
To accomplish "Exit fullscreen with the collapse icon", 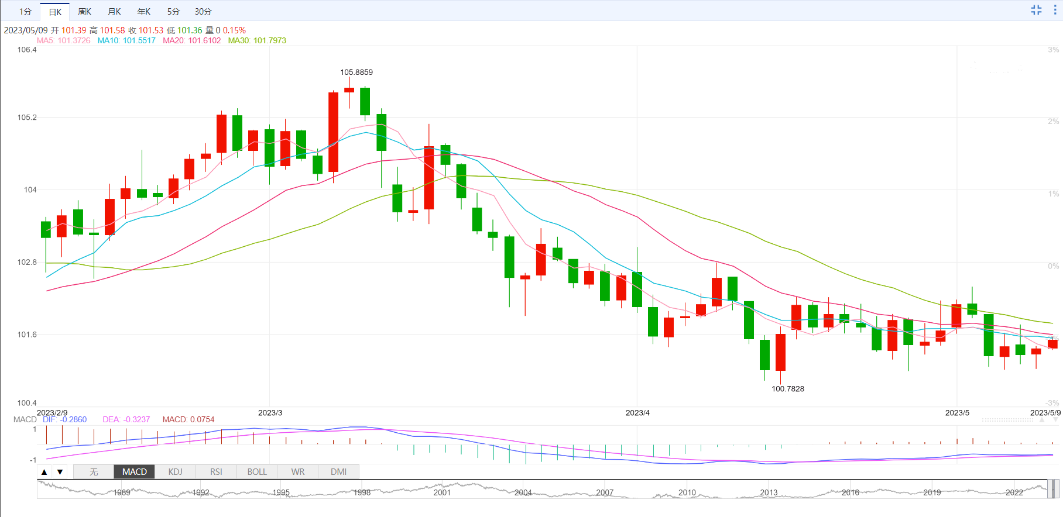I will [x=1036, y=10].
